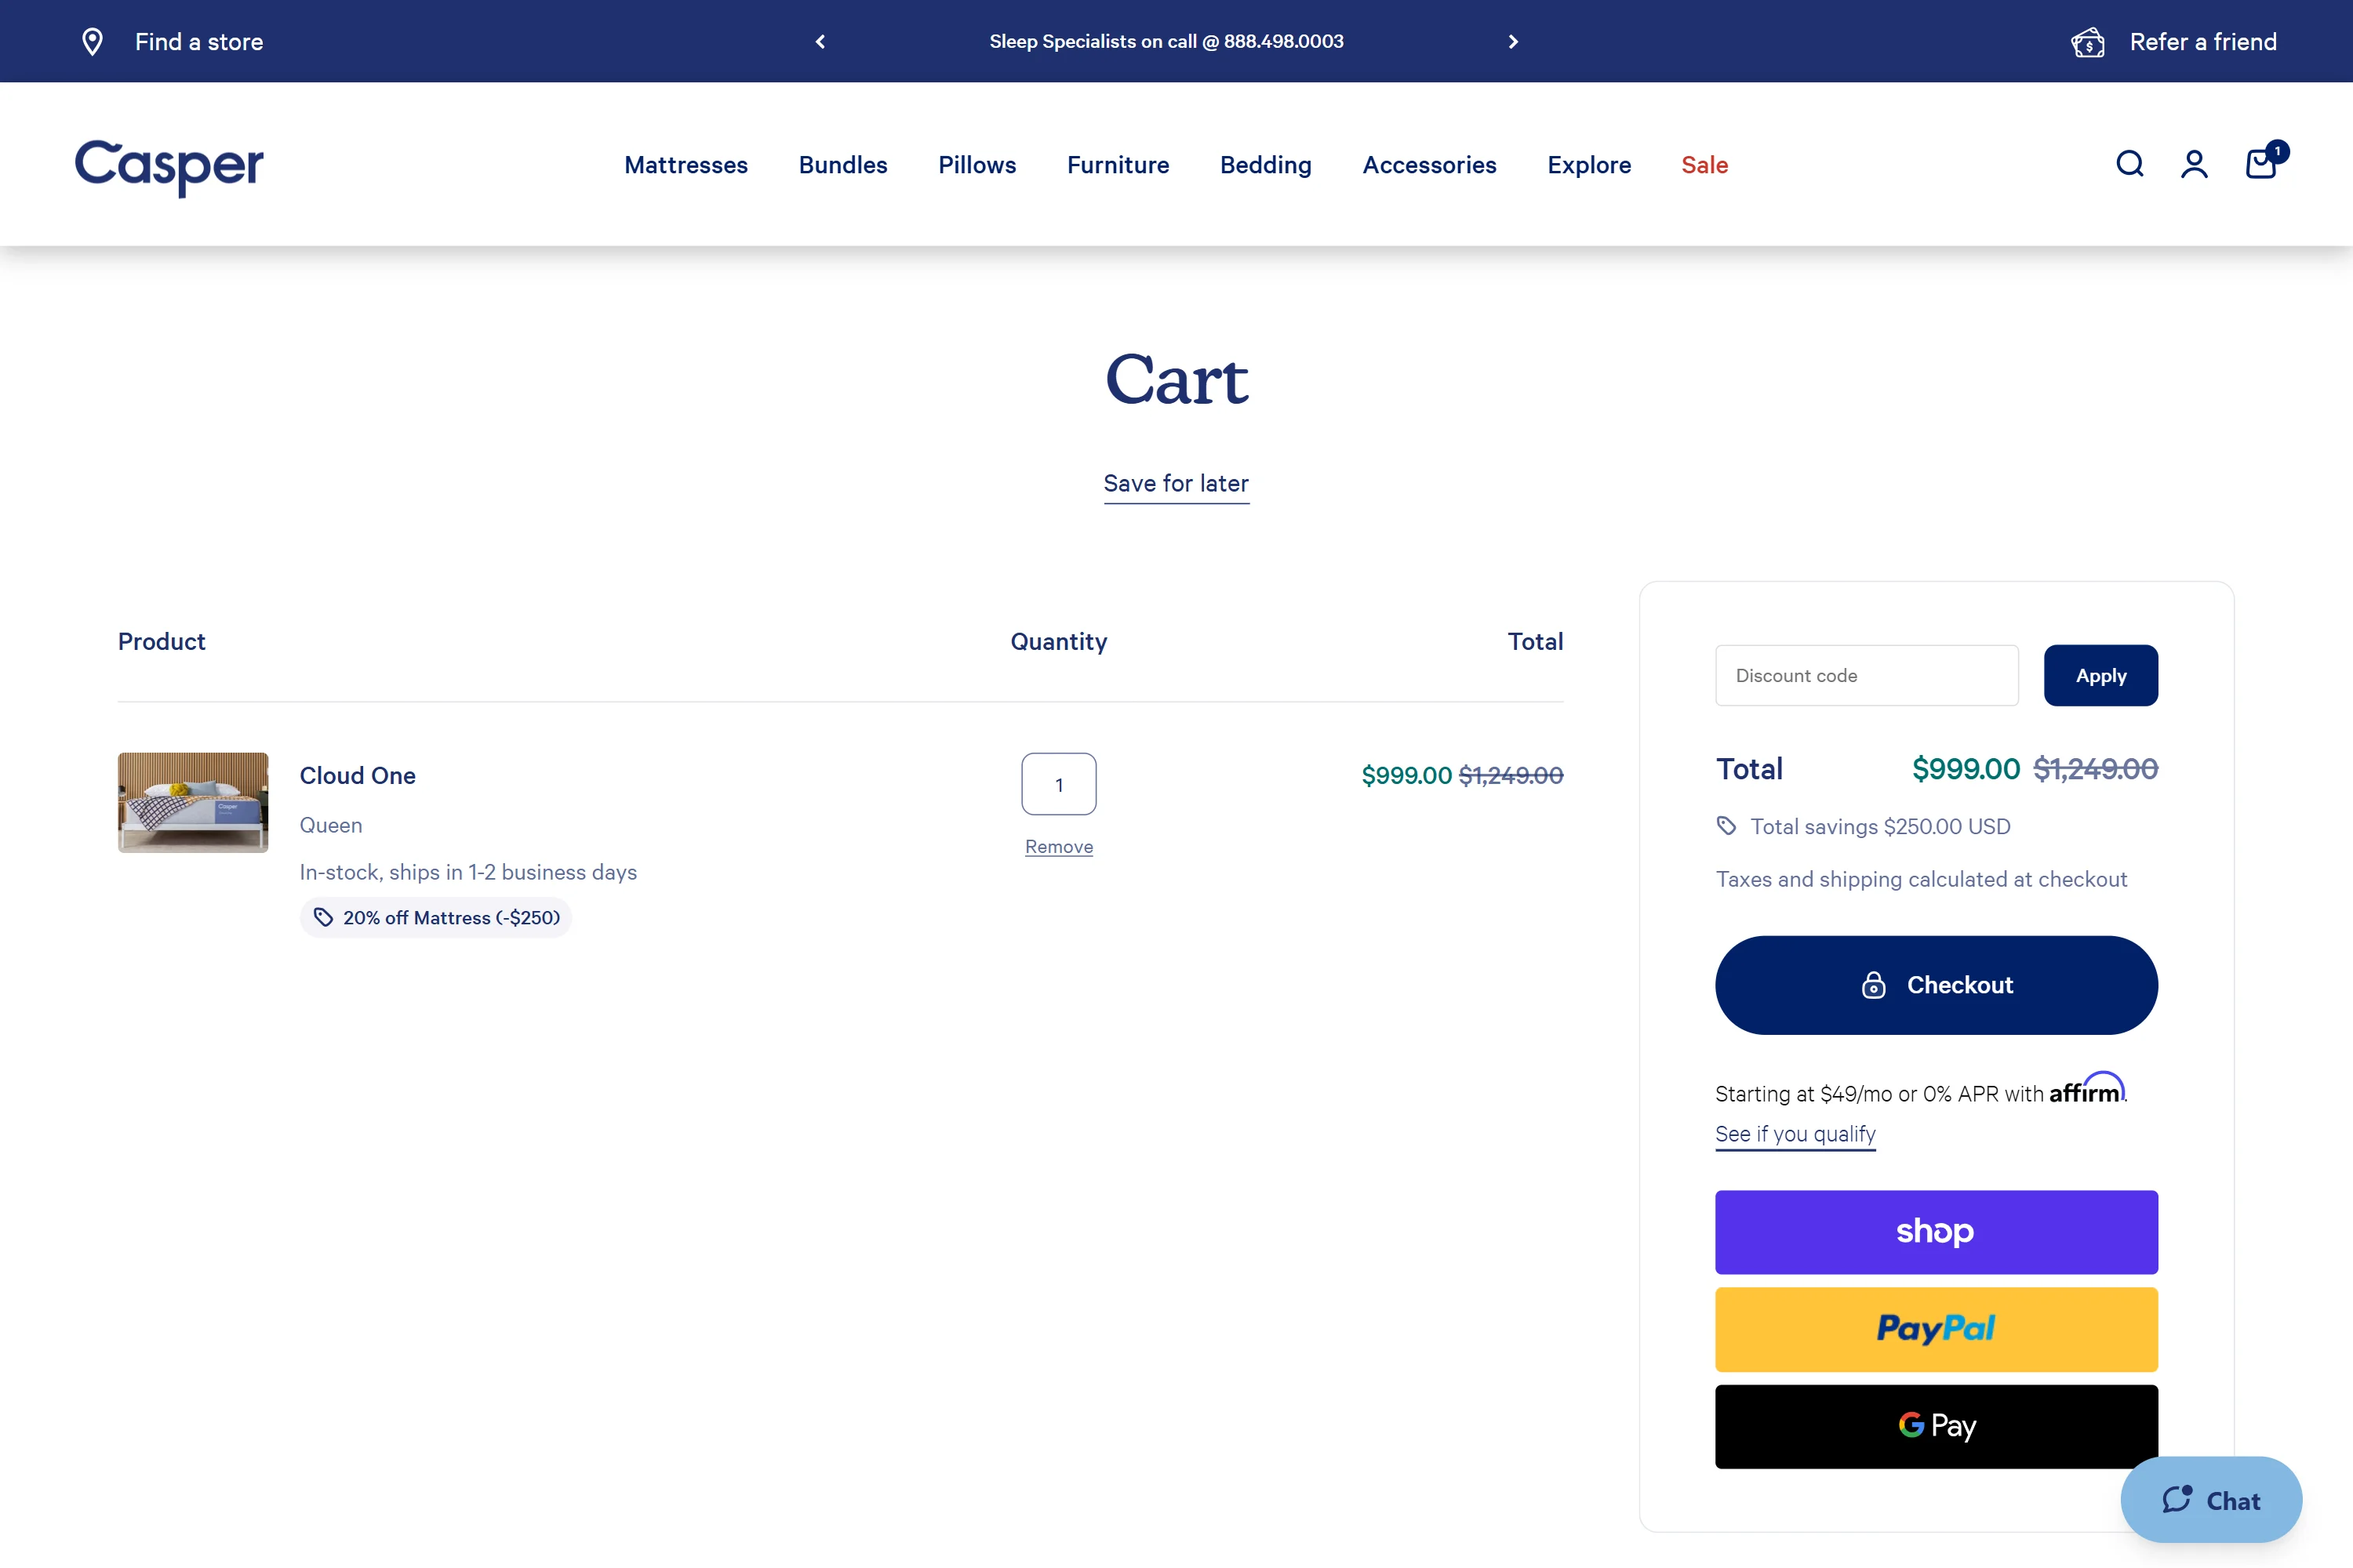The image size is (2353, 1568).
Task: Open the Chat bubble widget
Action: coord(2211,1500)
